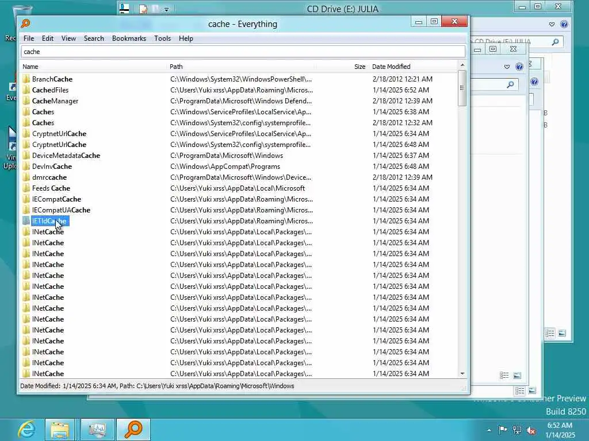
Task: Click the Everything taskbar button
Action: [x=133, y=430]
